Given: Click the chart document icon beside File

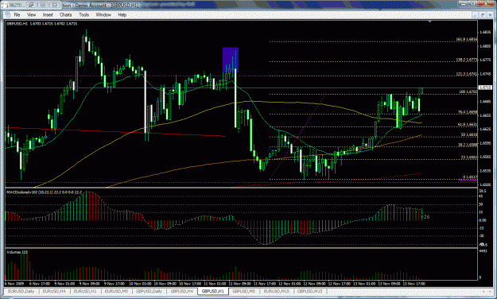Looking at the screenshot, I should (x=8, y=15).
